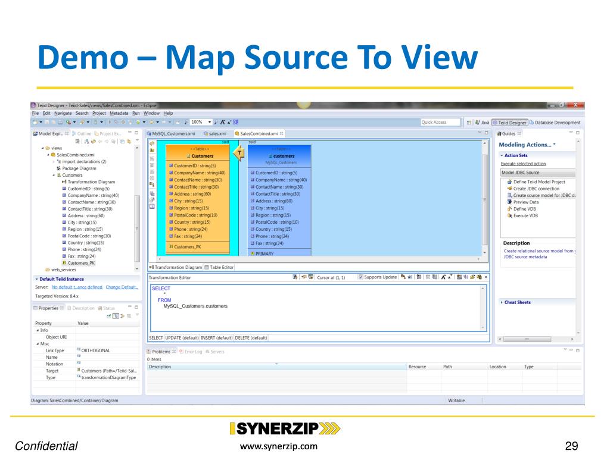Click the first icon in Transformation Editor toolbar
Screen dimensions: 610x457
pyautogui.click(x=295, y=277)
